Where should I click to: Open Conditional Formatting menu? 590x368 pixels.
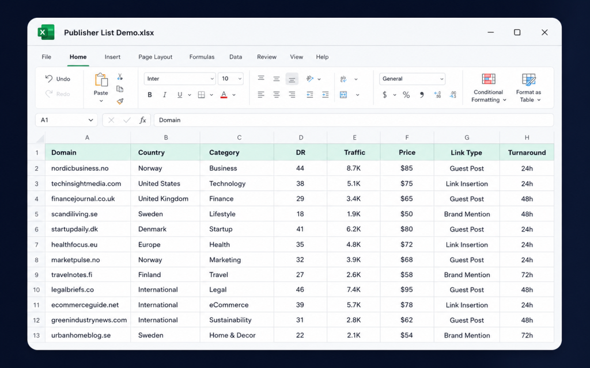[489, 88]
